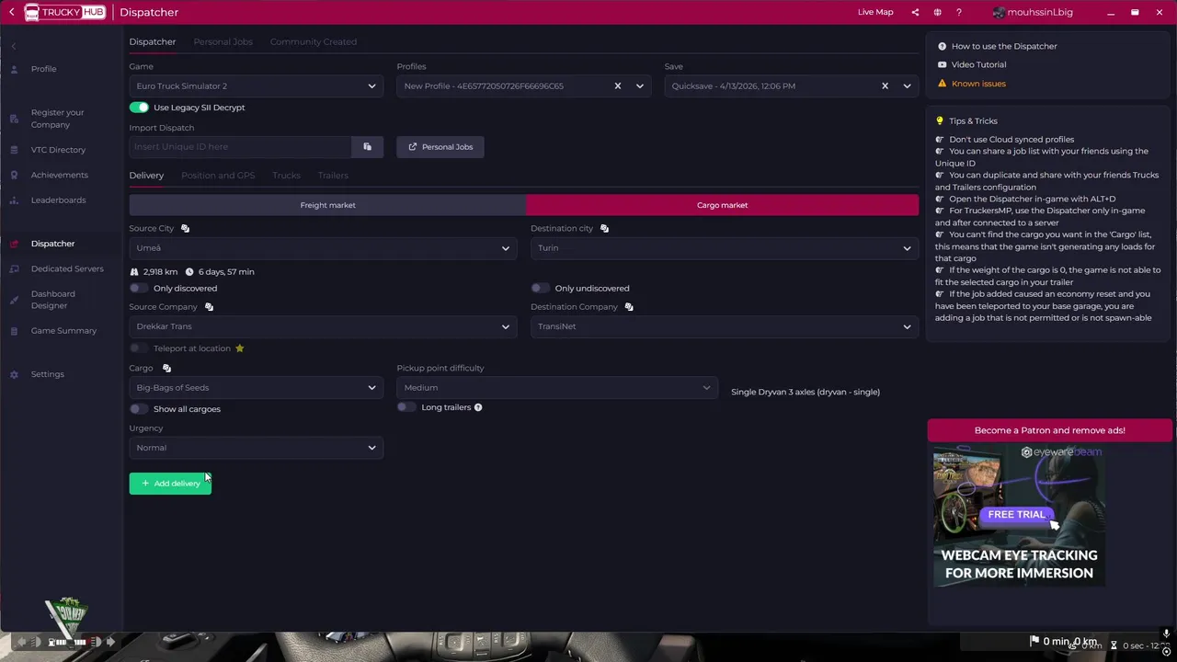Open Destination Company dropdown TransiNet

point(724,326)
